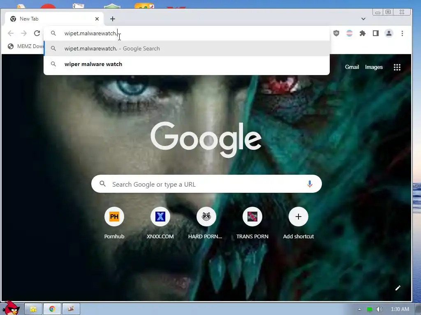Start voice search with microphone icon
The image size is (421, 315).
[x=310, y=184]
